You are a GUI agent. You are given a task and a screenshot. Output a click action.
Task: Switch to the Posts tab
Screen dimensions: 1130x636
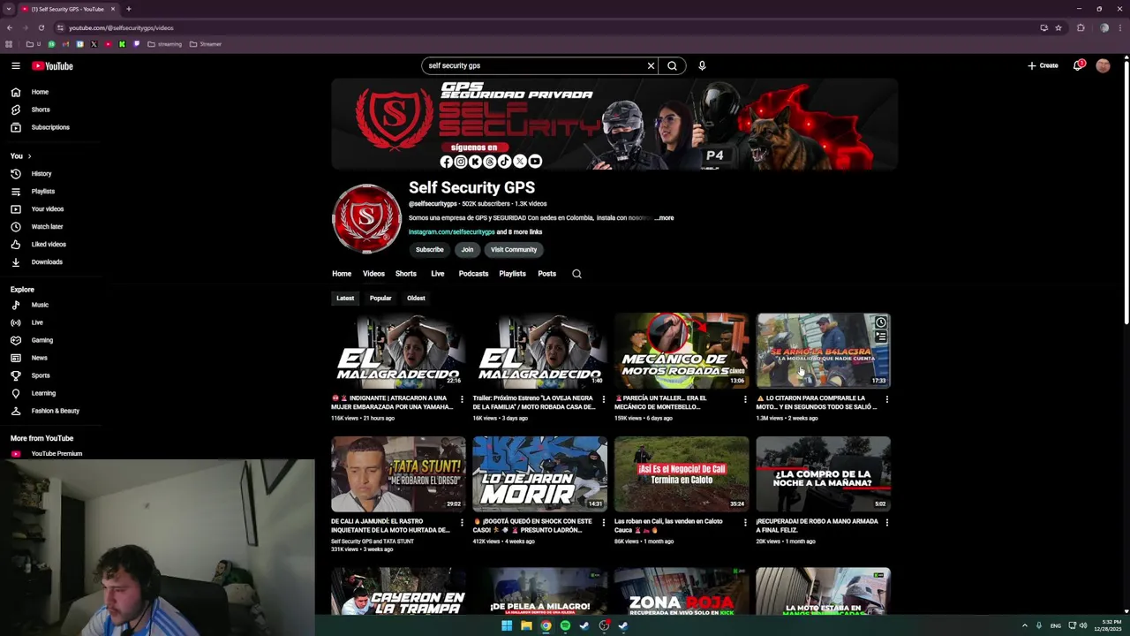[546, 274]
